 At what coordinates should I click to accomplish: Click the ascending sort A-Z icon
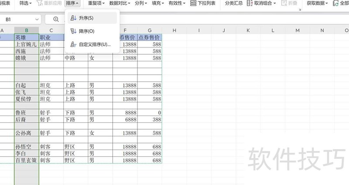coord(73,18)
